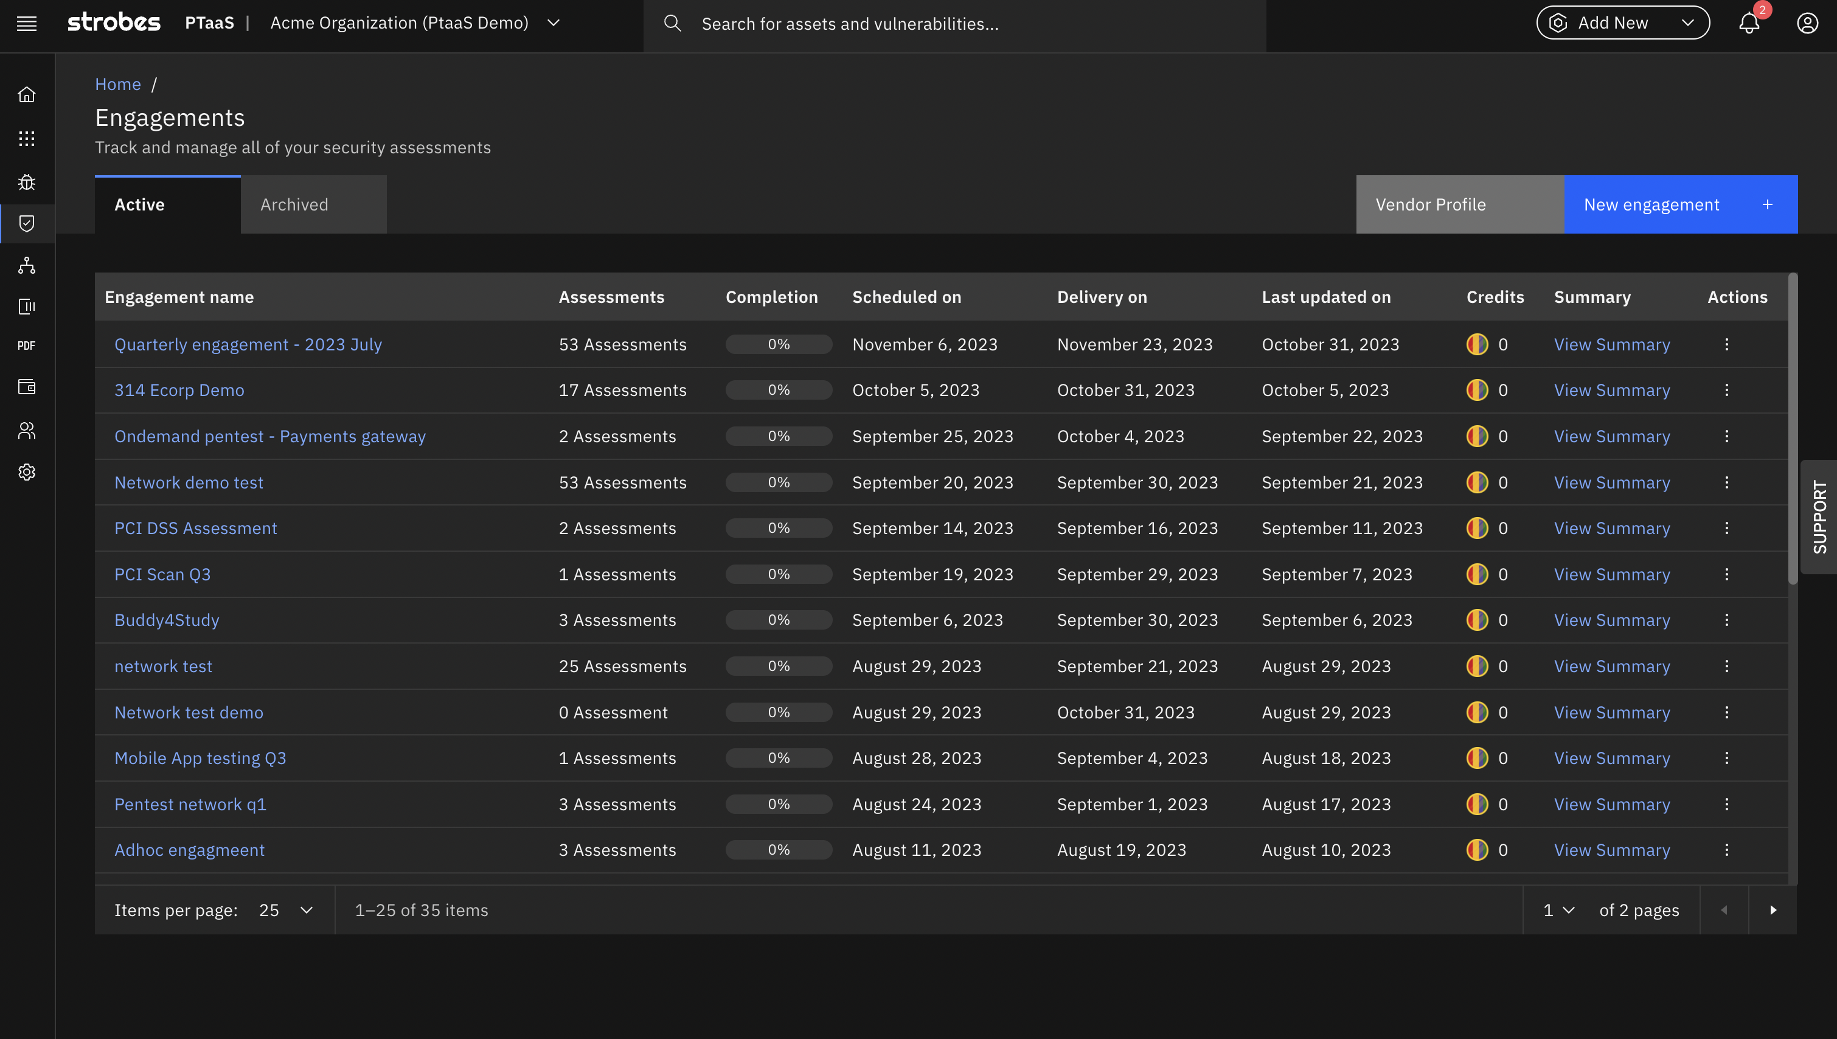Open the apps grid sidebar icon
1837x1039 pixels.
26,139
